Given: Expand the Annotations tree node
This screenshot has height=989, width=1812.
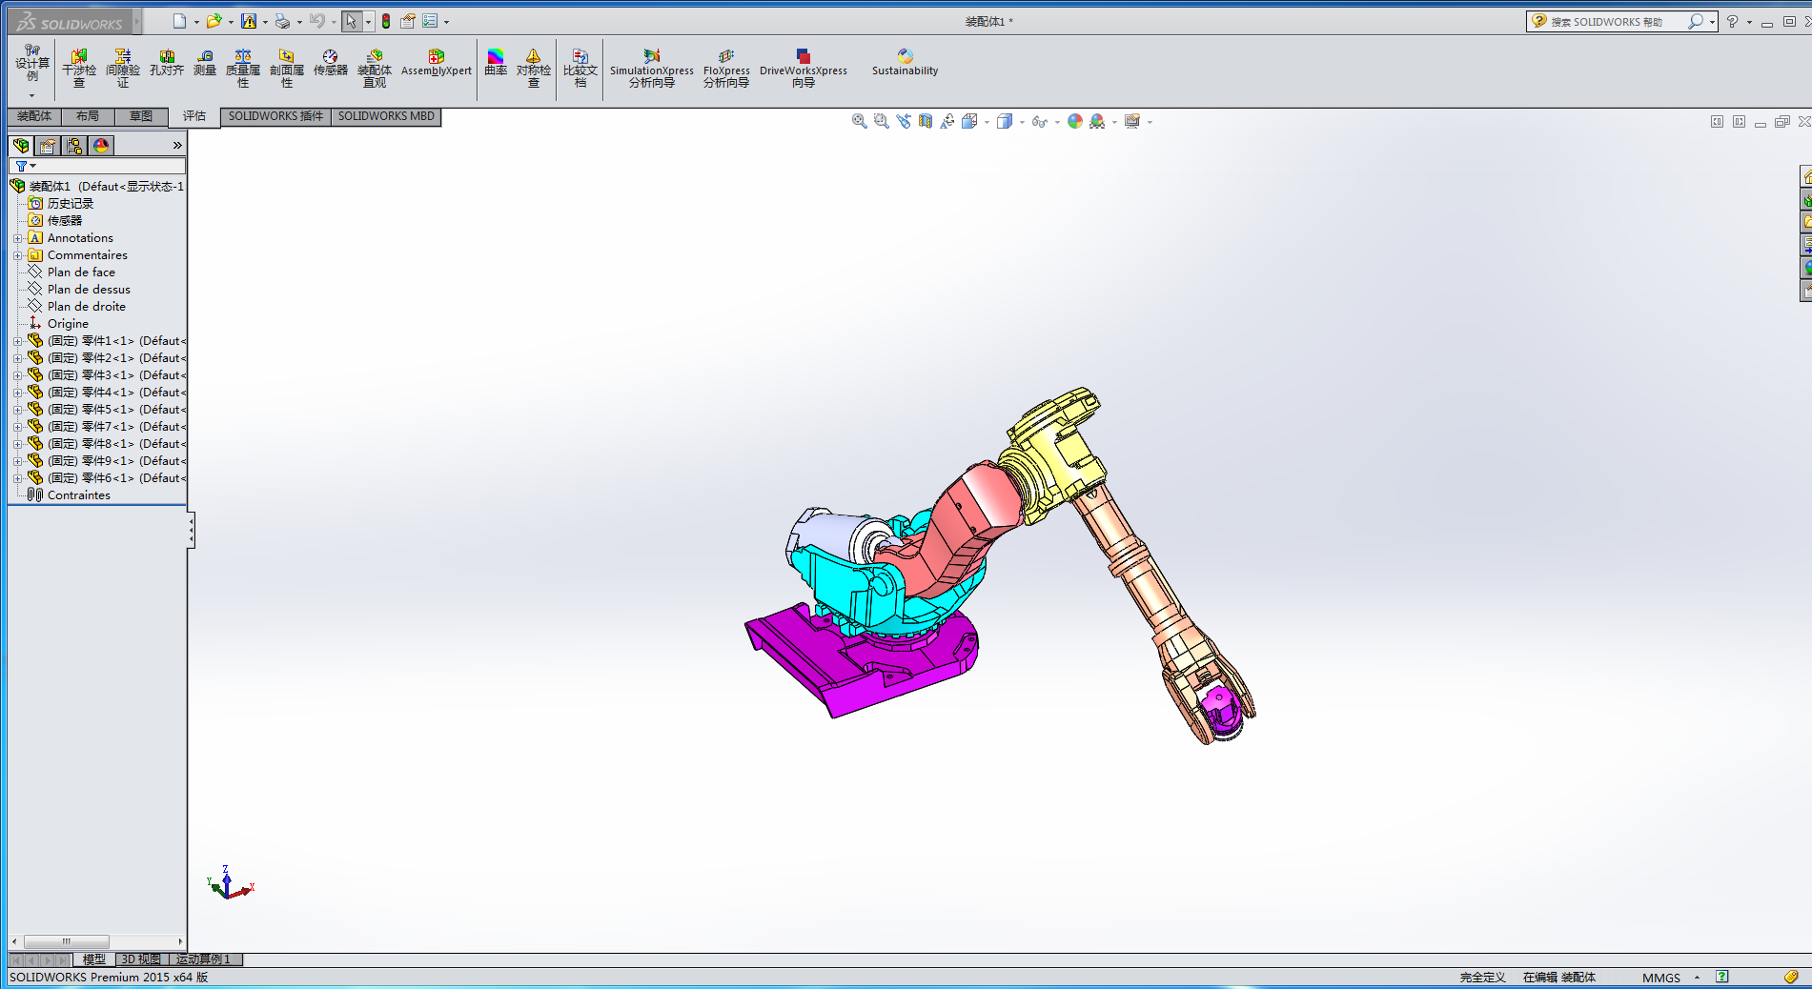Looking at the screenshot, I should [17, 238].
